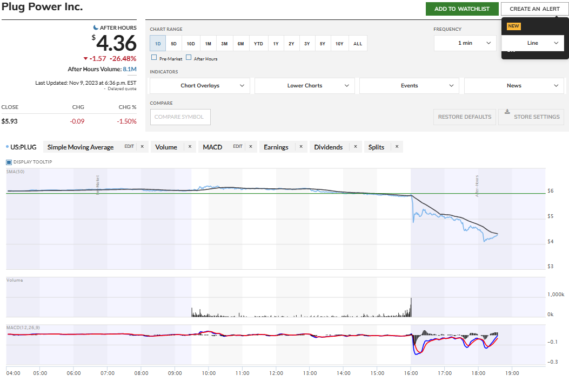This screenshot has height=382, width=569.
Task: Click the 09:00 time axis label
Action: tap(175, 373)
